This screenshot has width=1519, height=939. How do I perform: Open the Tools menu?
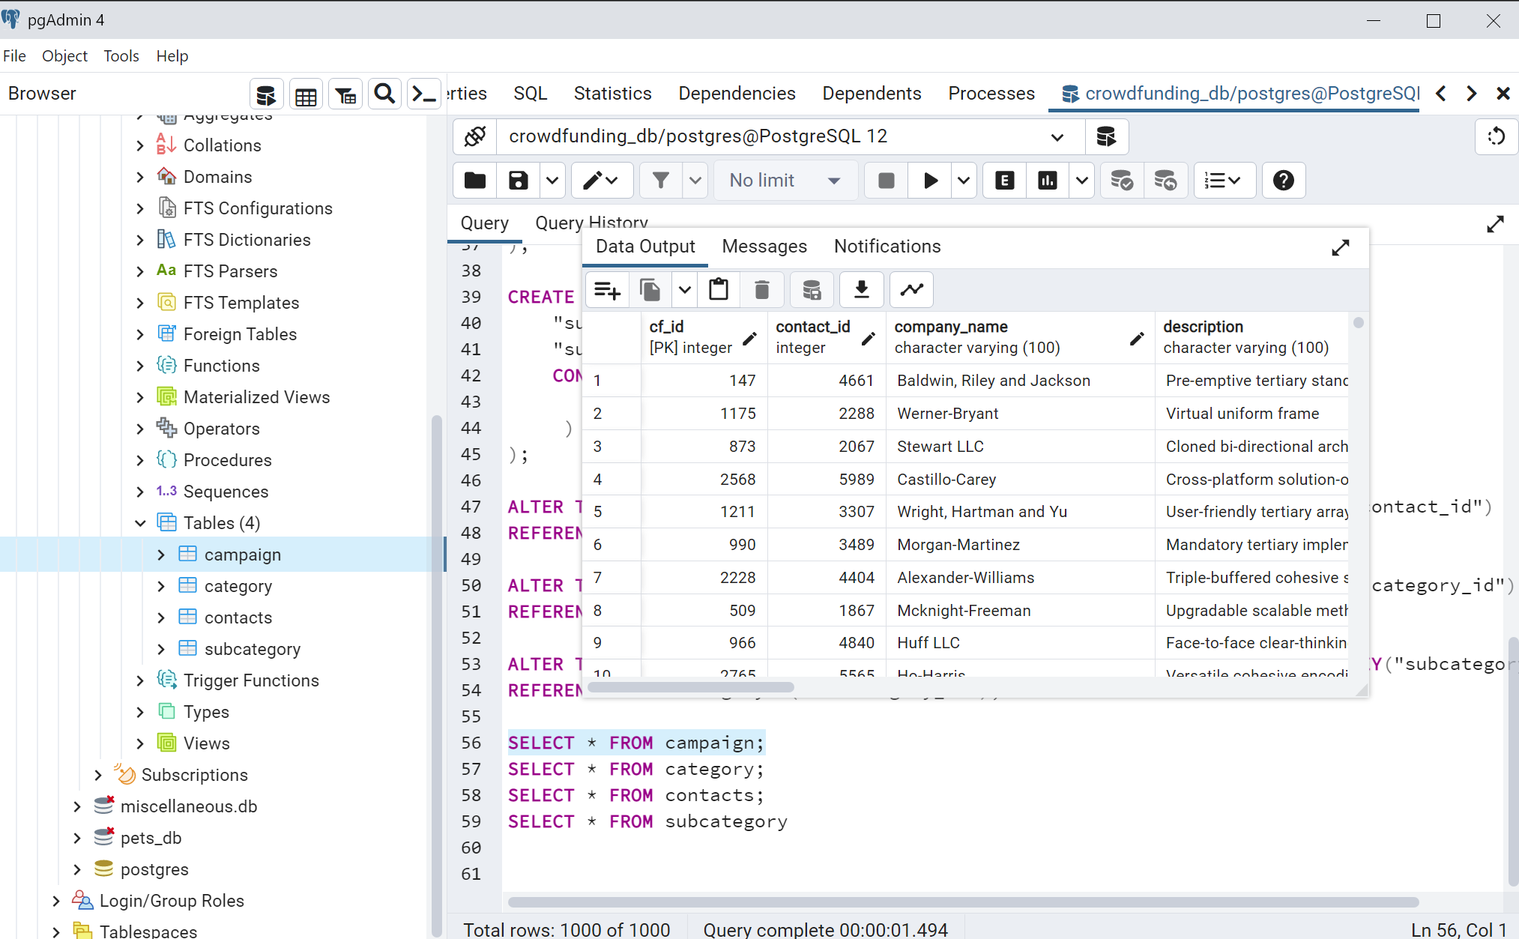pyautogui.click(x=121, y=56)
